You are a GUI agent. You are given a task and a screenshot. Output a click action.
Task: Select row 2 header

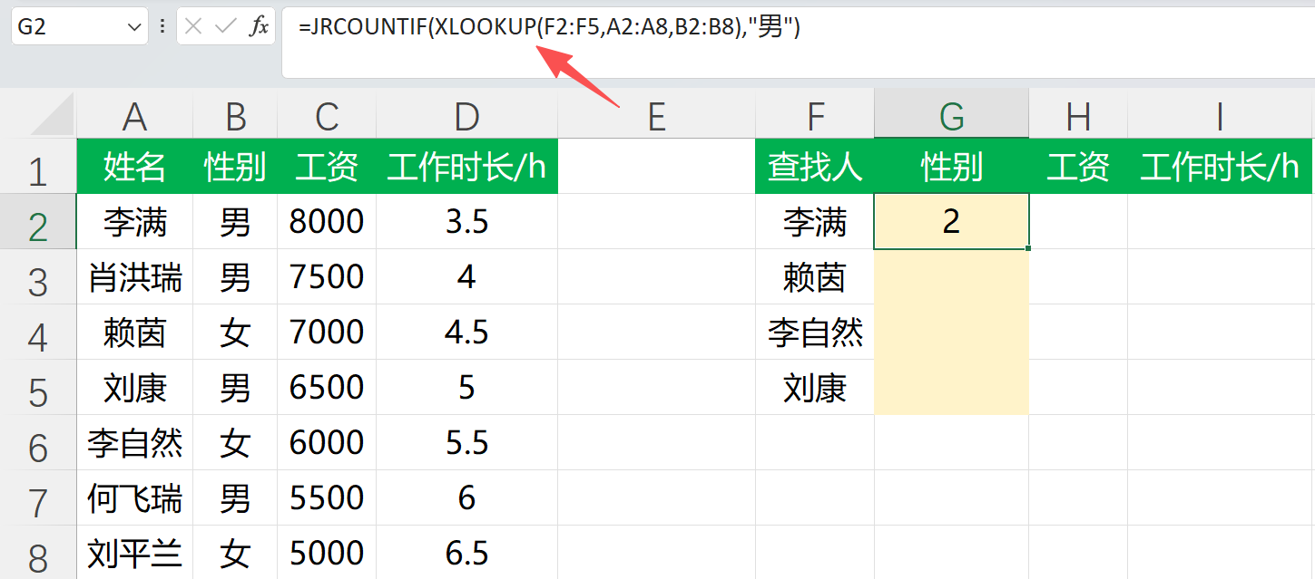click(37, 222)
